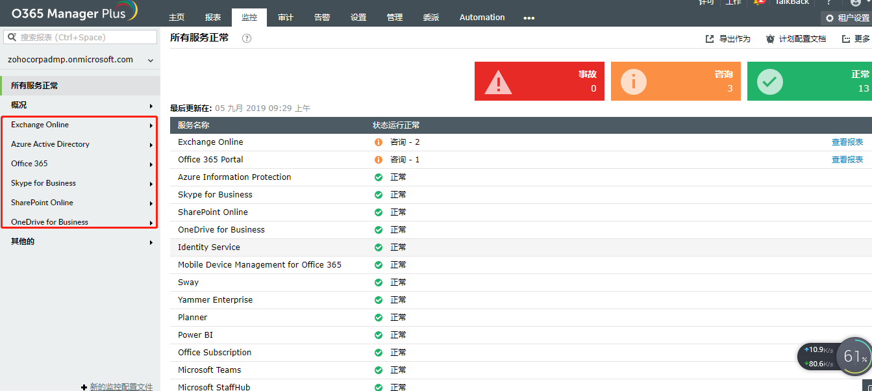Click the orange status icon for Exchange Online
The image size is (872, 391).
pos(379,142)
